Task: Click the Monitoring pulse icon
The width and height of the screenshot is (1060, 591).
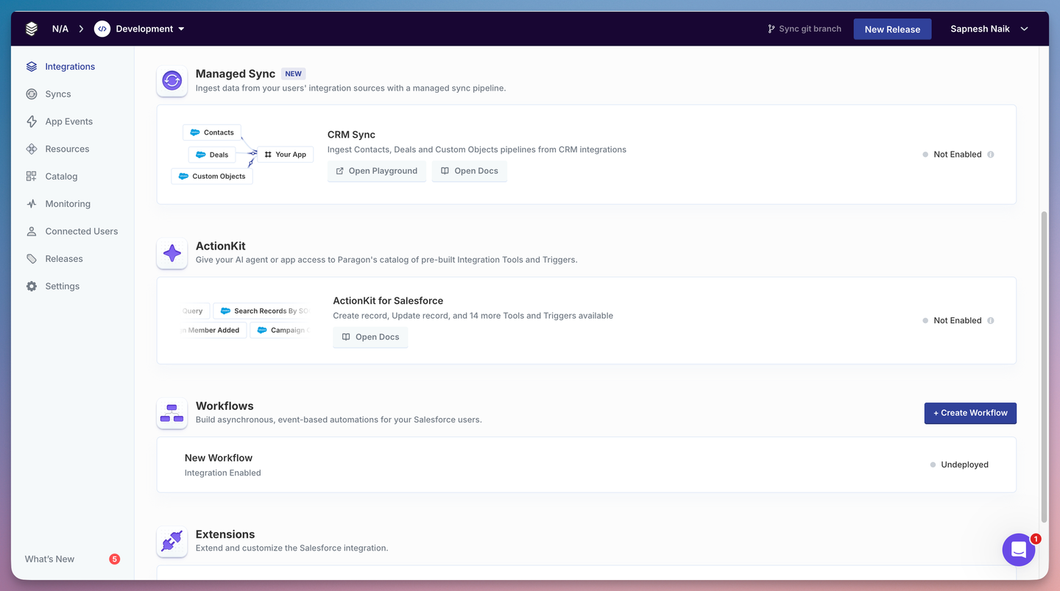Action: coord(32,204)
